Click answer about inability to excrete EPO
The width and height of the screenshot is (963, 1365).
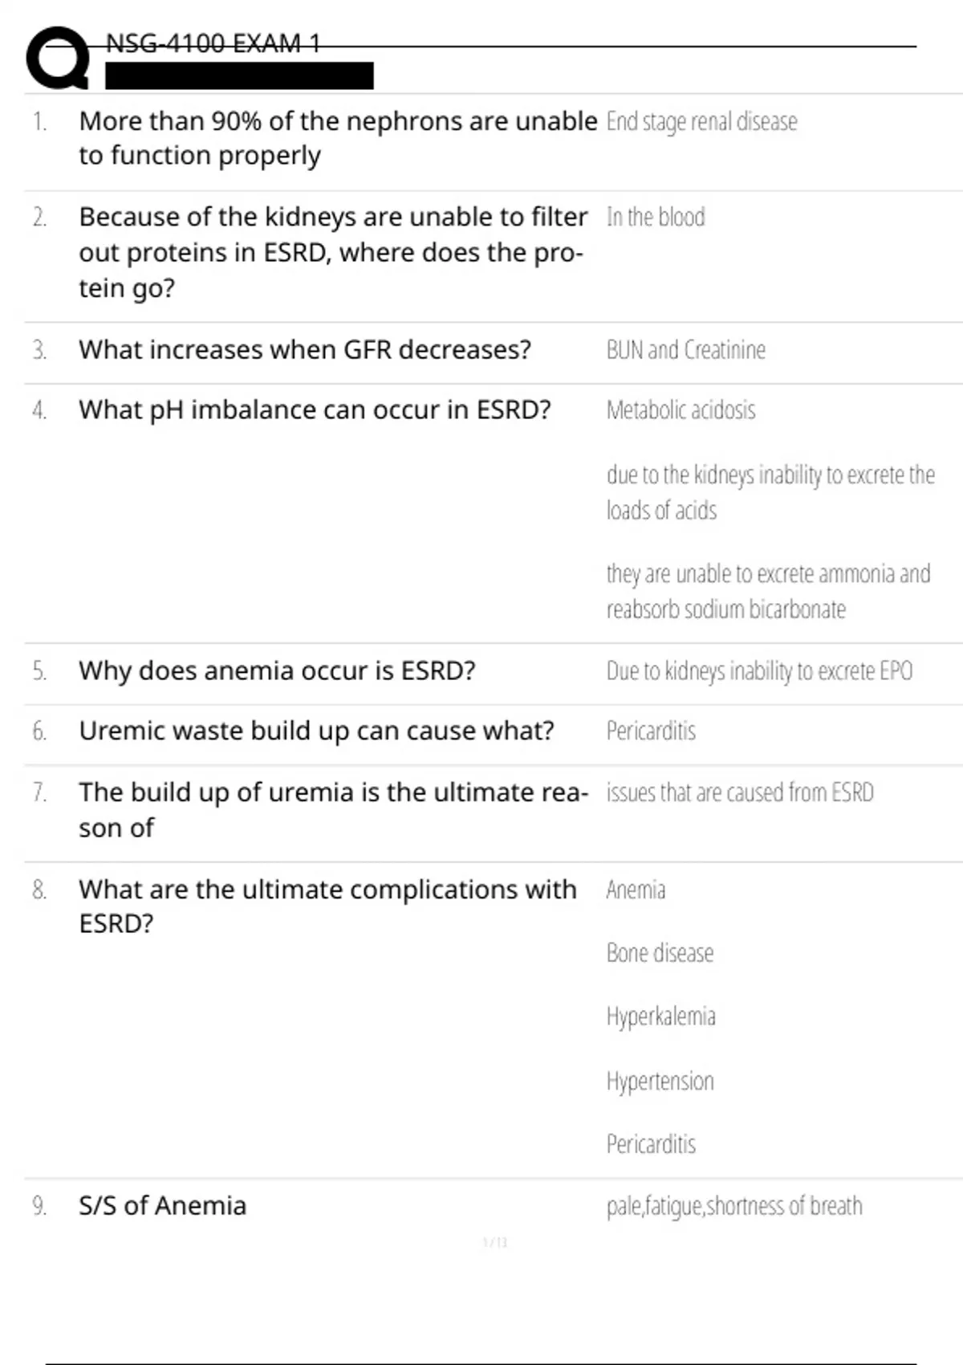[759, 671]
